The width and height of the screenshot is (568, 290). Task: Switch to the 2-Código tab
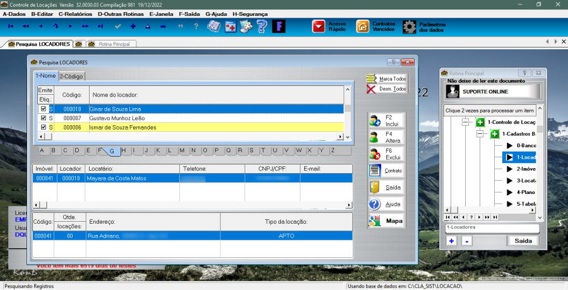pyautogui.click(x=71, y=76)
